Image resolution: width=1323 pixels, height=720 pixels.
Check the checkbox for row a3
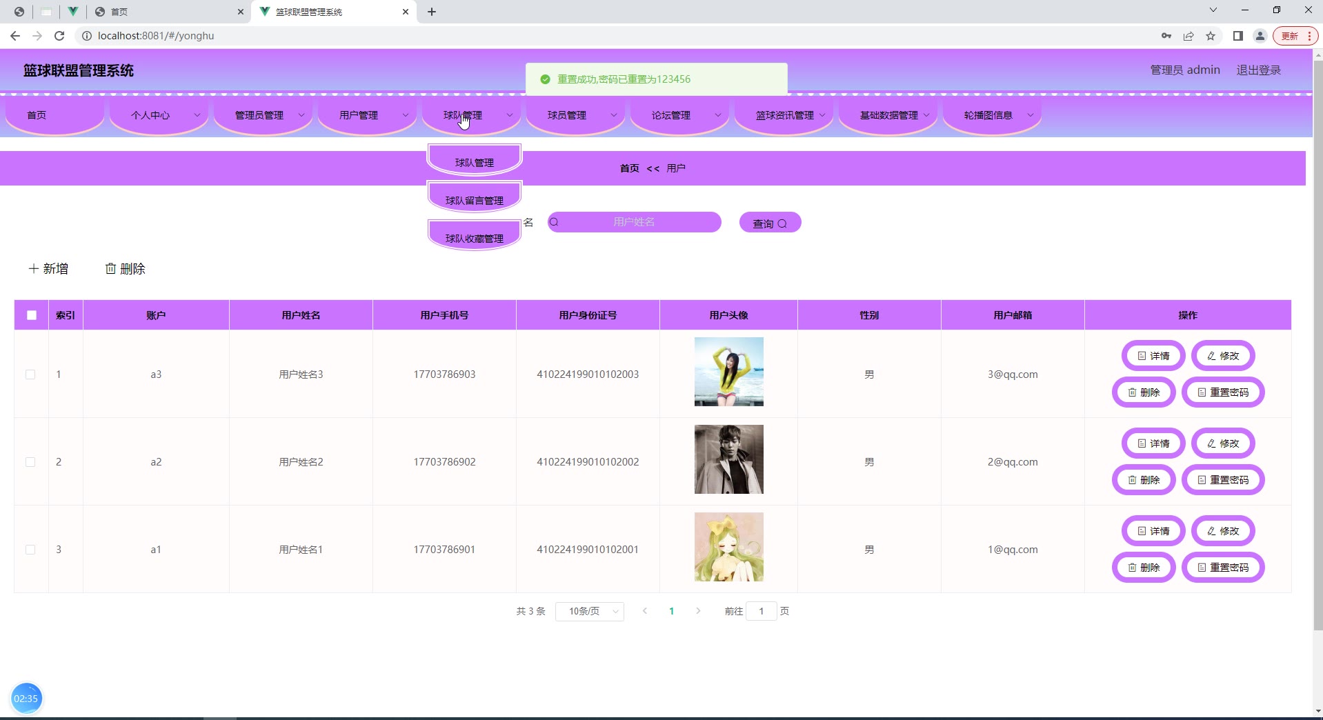30,374
